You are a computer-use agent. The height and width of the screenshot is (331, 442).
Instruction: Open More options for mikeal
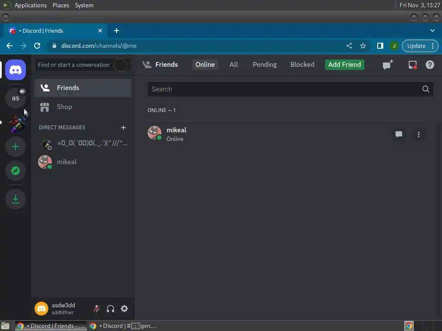(x=419, y=134)
